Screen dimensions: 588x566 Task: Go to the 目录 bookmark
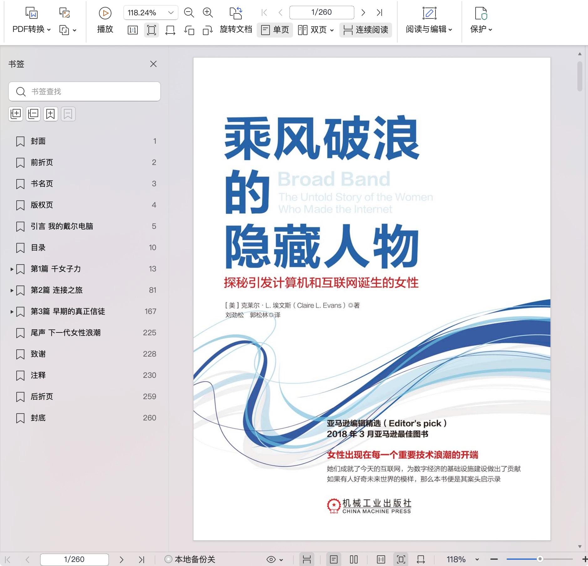tap(38, 248)
